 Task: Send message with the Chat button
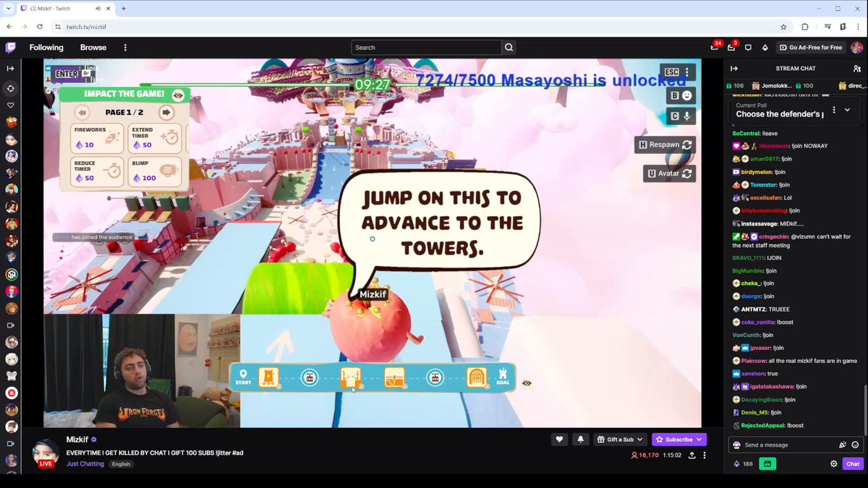pos(853,463)
